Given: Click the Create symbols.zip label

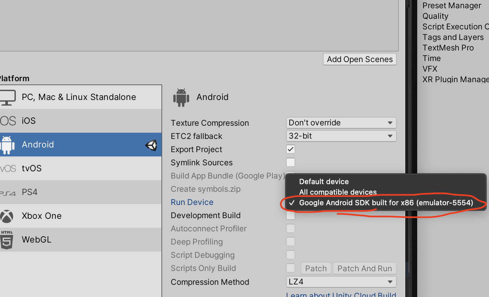Looking at the screenshot, I should pyautogui.click(x=206, y=189).
